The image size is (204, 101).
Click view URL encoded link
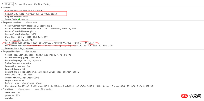43,89
